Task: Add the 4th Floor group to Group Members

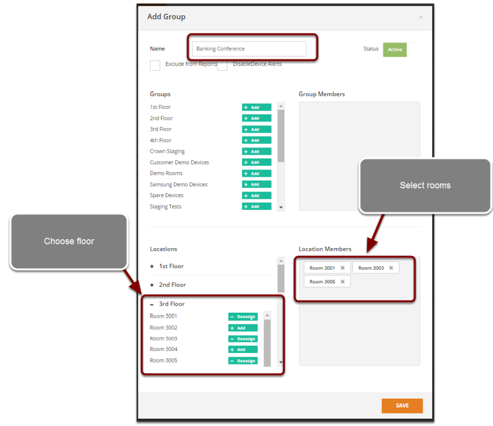Action: tap(256, 140)
